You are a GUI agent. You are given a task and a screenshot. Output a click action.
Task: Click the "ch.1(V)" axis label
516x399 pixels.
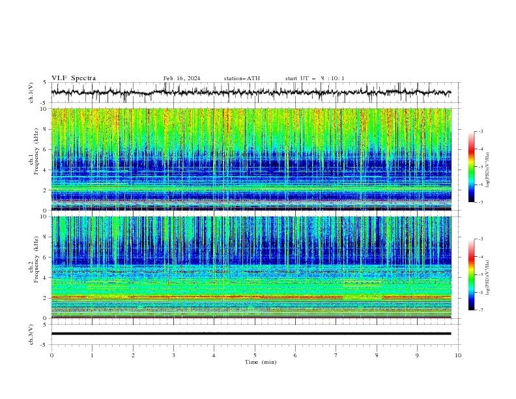pos(31,93)
